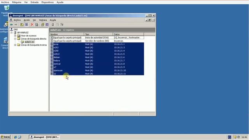Open Ventana menu in dnsmgmt window
Viewport: 249px width, 140px height.
pos(43,20)
